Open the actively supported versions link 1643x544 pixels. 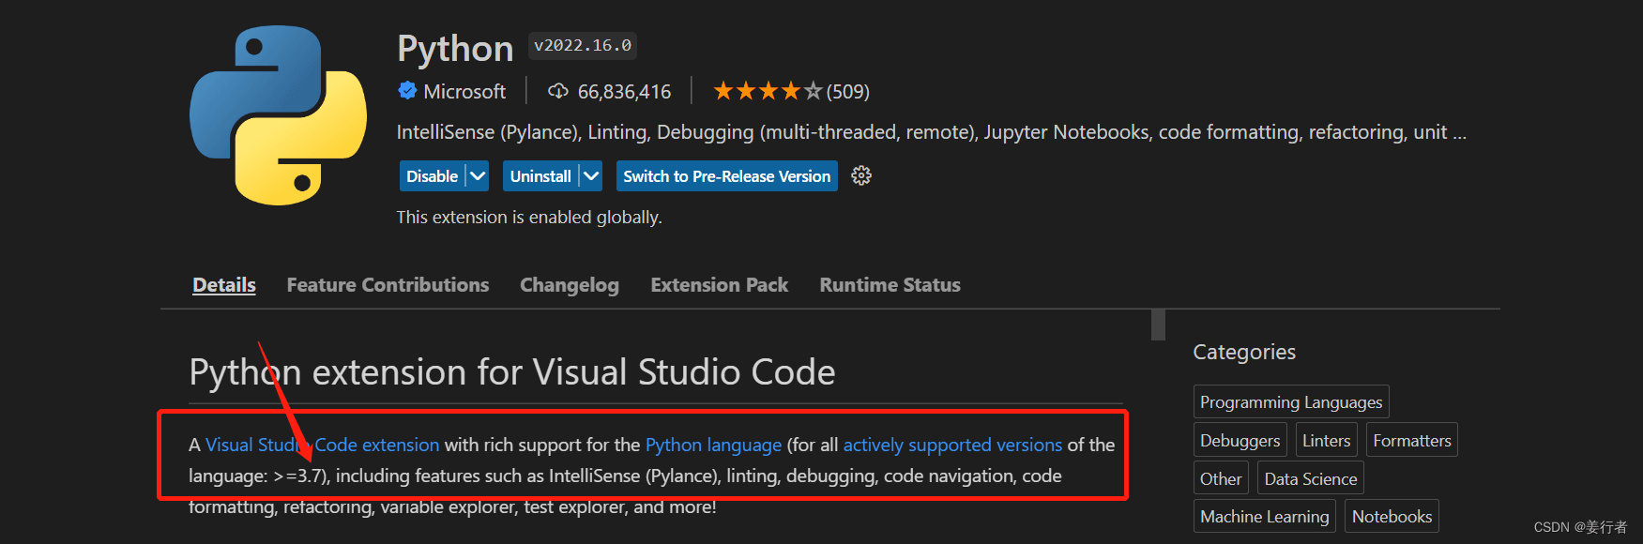coord(952,445)
